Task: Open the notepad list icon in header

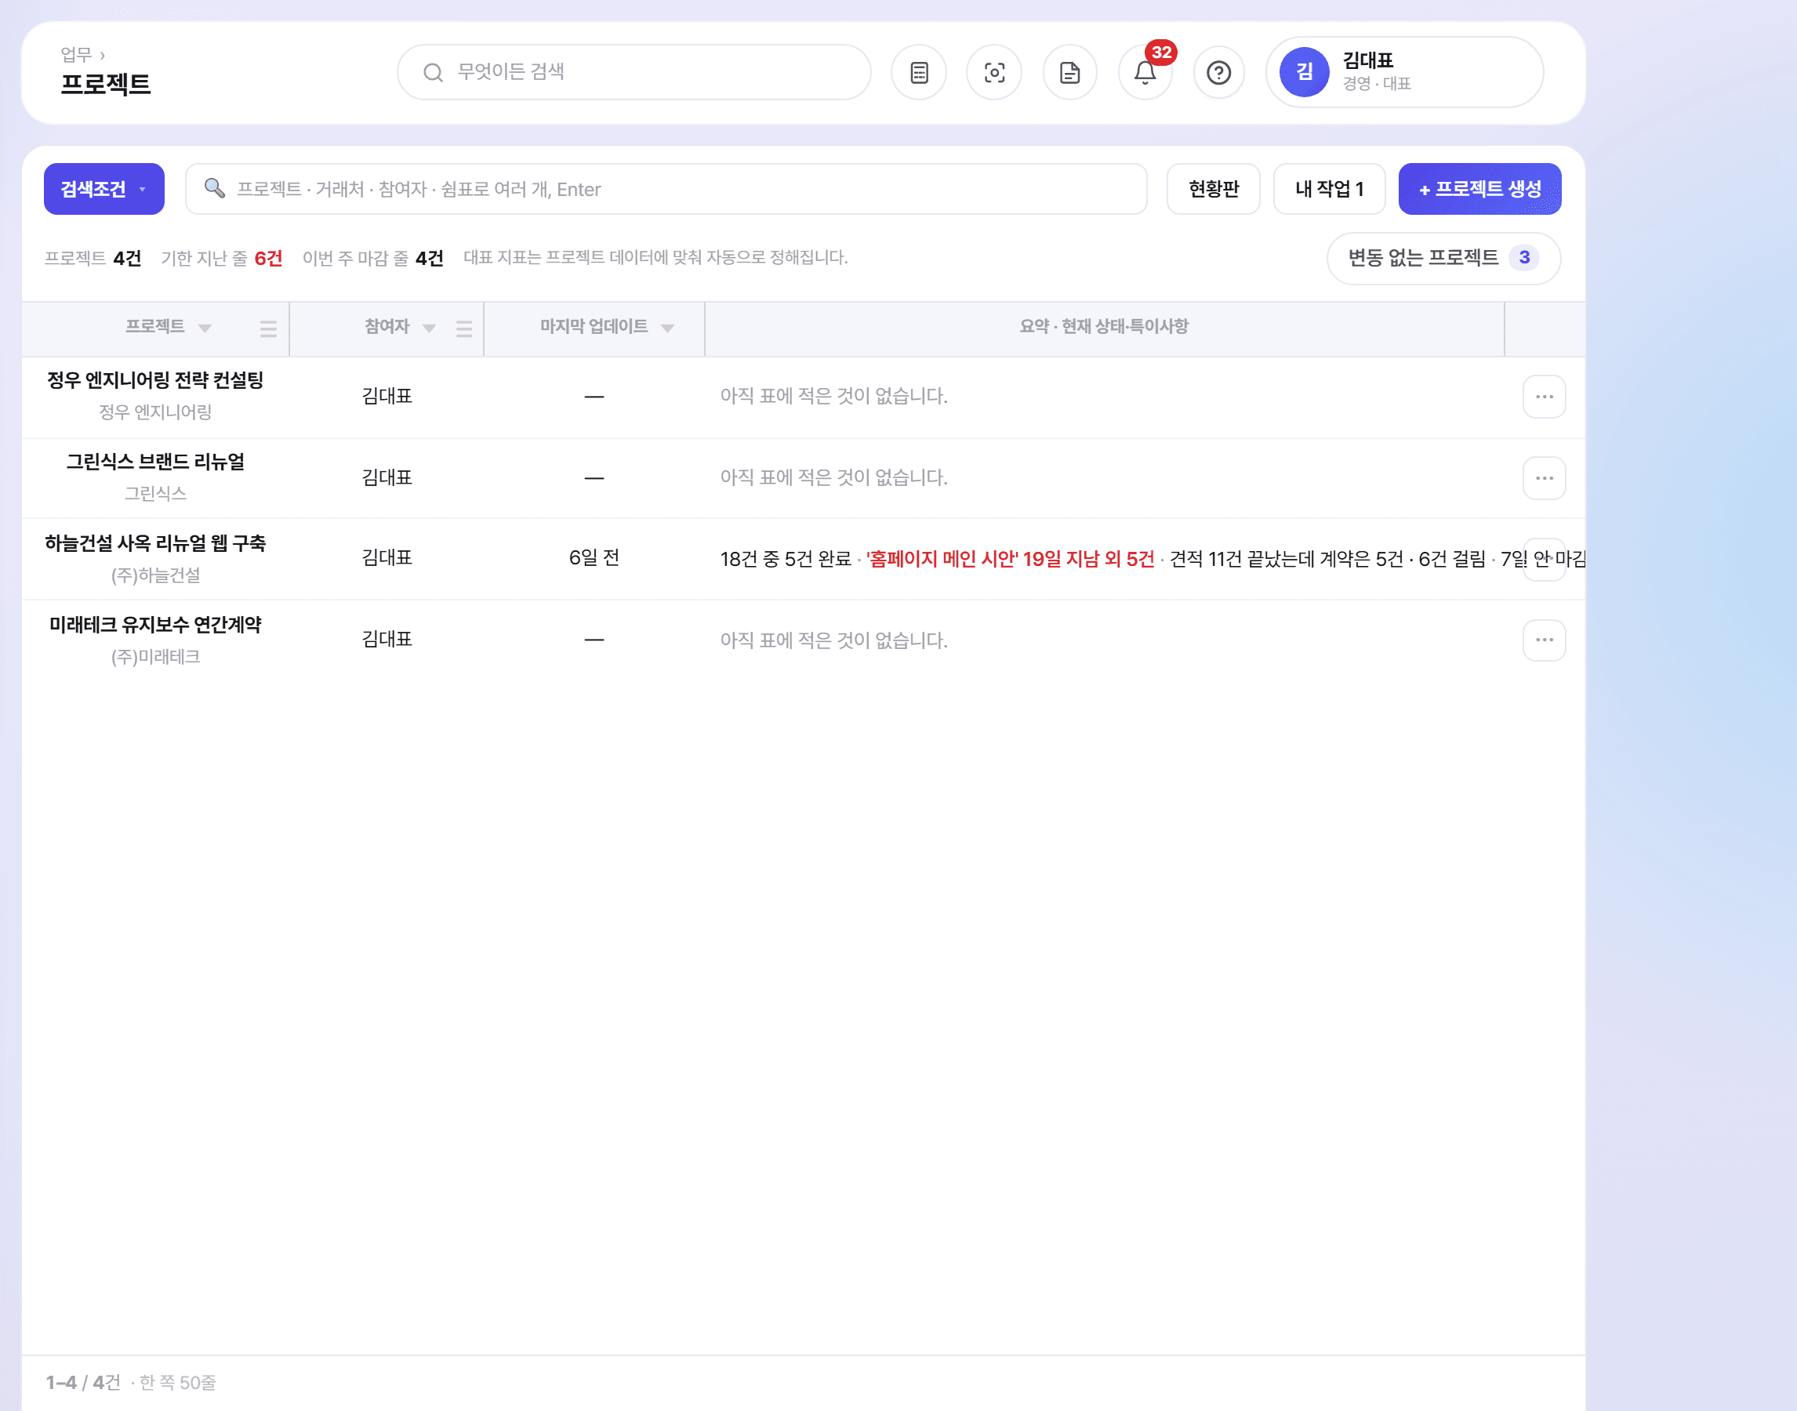Action: tap(919, 73)
